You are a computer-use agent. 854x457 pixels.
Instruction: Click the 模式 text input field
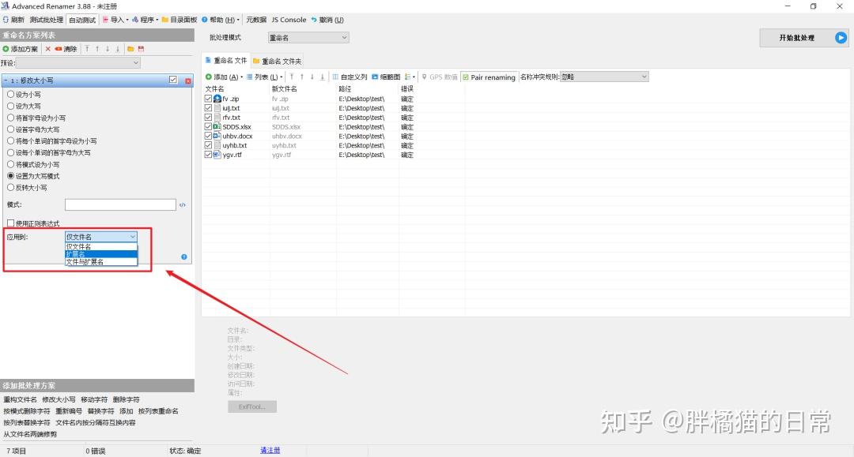[x=120, y=204]
